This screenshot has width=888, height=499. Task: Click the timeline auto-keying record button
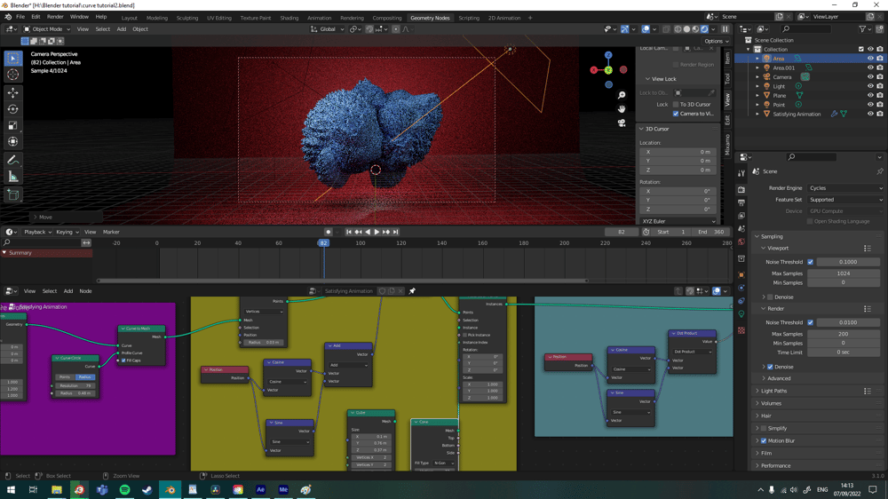point(328,232)
